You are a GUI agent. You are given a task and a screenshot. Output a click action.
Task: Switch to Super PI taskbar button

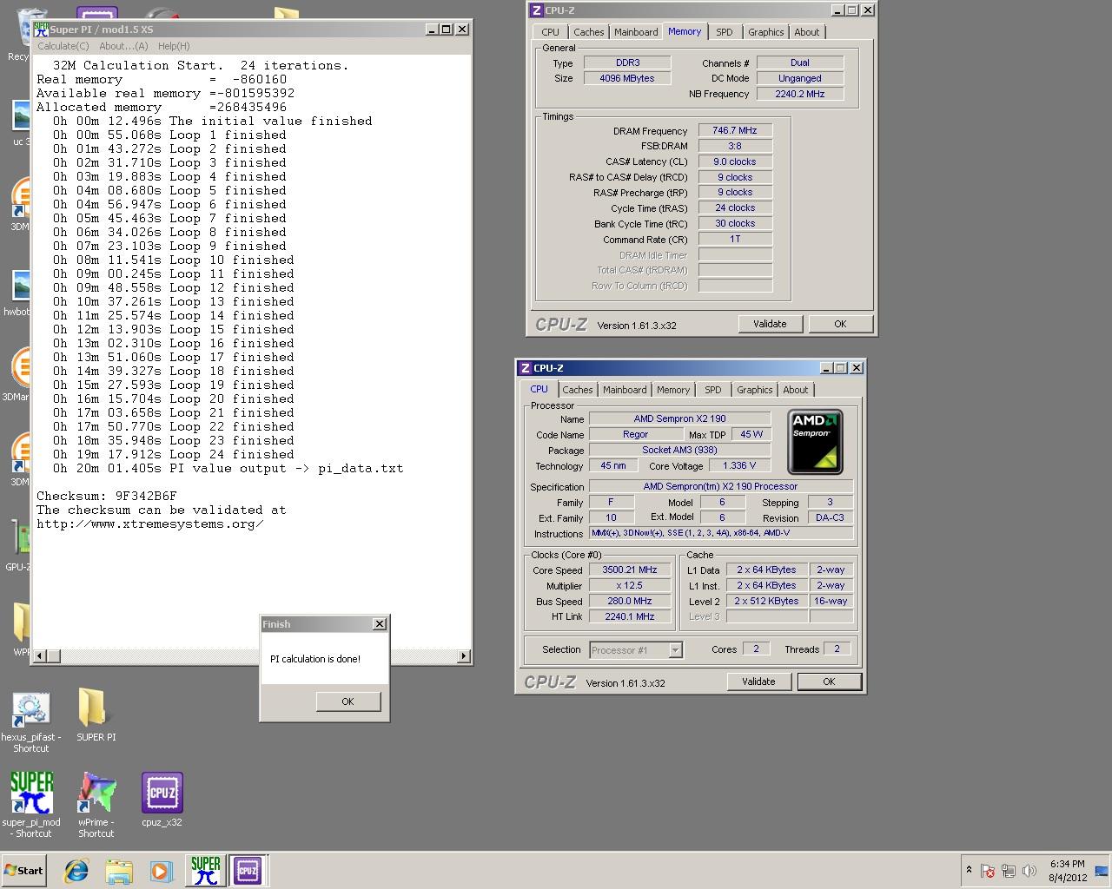click(x=205, y=871)
